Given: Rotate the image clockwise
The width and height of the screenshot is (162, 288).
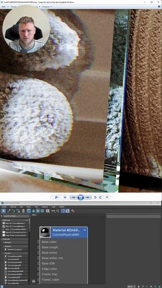Looking at the screenshot, I should pyautogui.click(x=100, y=197).
